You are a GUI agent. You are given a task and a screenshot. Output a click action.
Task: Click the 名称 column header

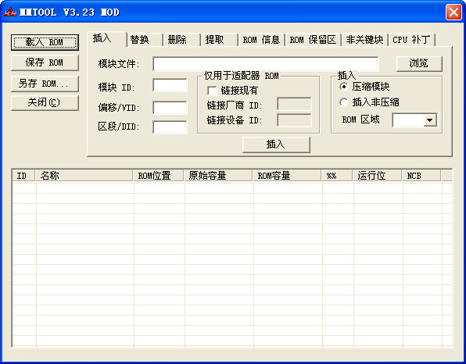84,176
